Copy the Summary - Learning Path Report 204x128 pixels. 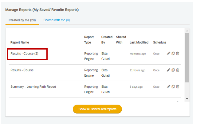coord(173,86)
